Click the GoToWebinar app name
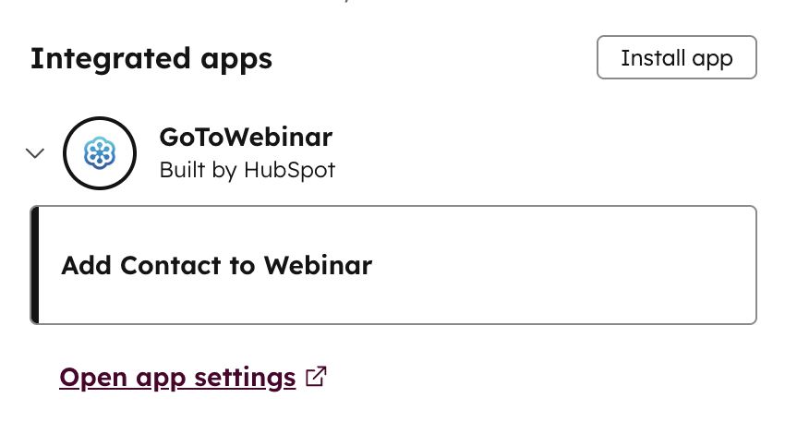 tap(246, 138)
